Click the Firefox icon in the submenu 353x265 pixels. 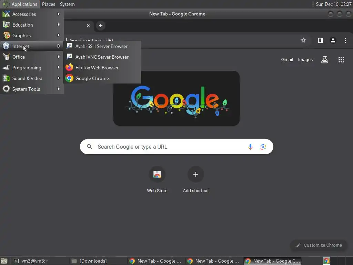(x=69, y=67)
